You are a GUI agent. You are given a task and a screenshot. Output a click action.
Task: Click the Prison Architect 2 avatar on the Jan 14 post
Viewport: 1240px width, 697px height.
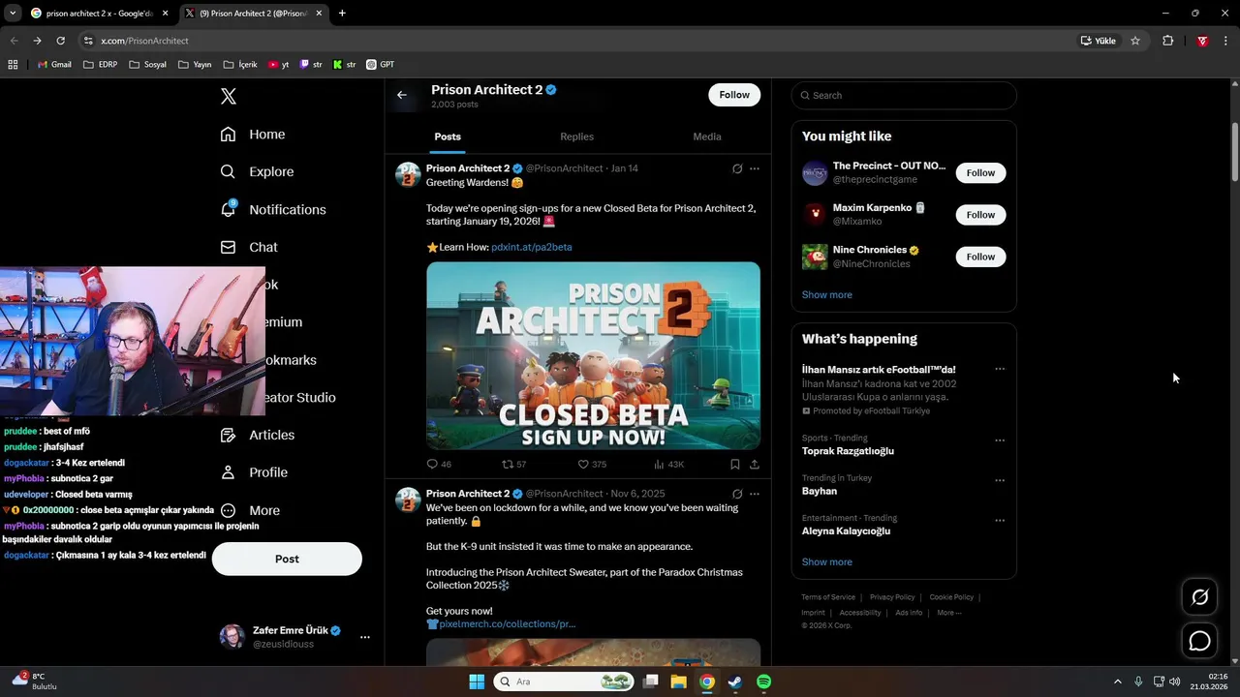[408, 174]
